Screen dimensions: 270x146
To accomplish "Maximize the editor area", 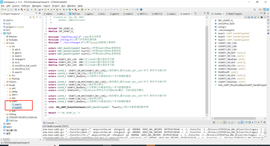I will [x=208, y=13].
